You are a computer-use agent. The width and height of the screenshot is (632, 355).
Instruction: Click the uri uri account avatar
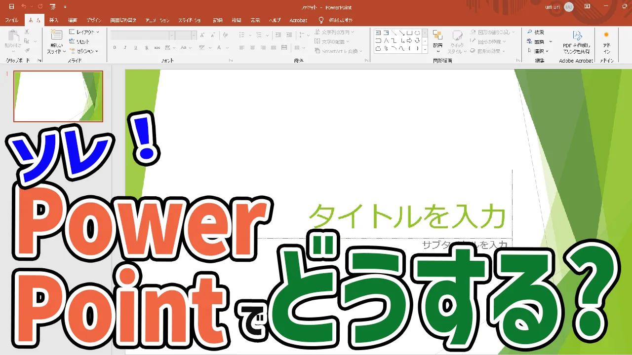568,7
